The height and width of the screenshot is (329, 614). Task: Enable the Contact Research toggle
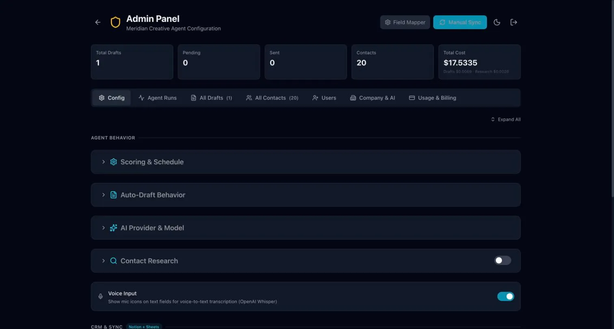(503, 260)
